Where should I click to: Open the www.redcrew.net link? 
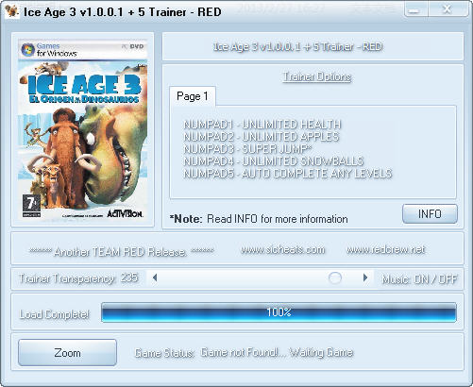pos(386,249)
